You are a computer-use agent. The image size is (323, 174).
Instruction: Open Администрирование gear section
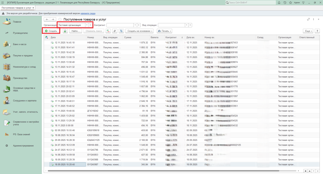pyautogui.click(x=23, y=146)
